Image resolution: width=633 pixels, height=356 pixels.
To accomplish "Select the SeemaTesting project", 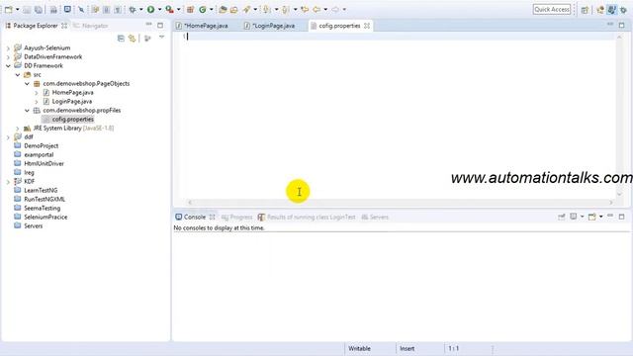I will [42, 208].
